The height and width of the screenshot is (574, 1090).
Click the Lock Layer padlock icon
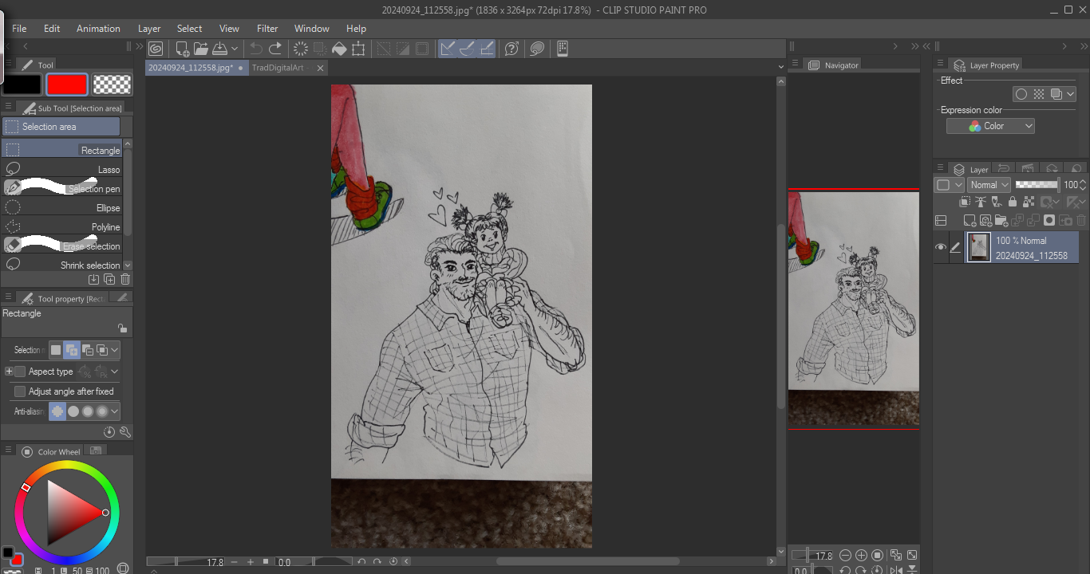(x=1013, y=202)
